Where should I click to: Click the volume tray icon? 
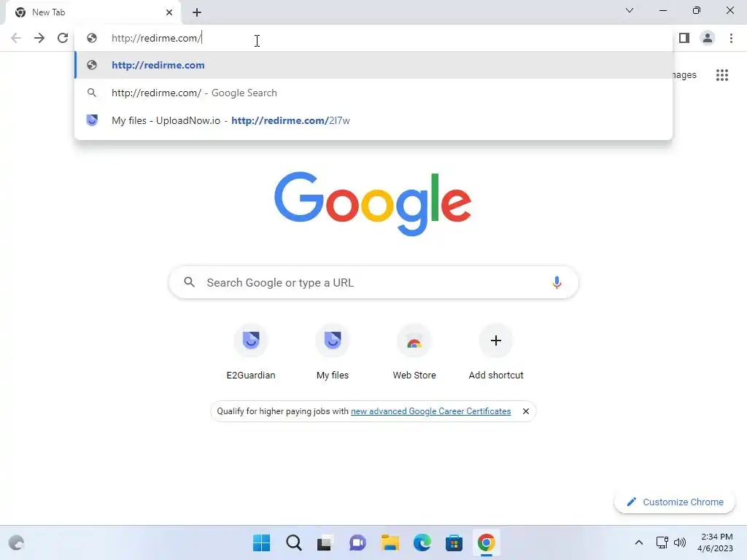pyautogui.click(x=680, y=542)
